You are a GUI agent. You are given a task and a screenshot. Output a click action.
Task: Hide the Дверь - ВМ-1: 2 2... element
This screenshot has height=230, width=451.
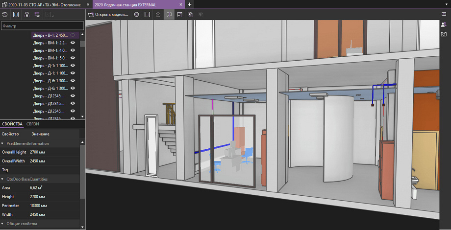point(73,43)
